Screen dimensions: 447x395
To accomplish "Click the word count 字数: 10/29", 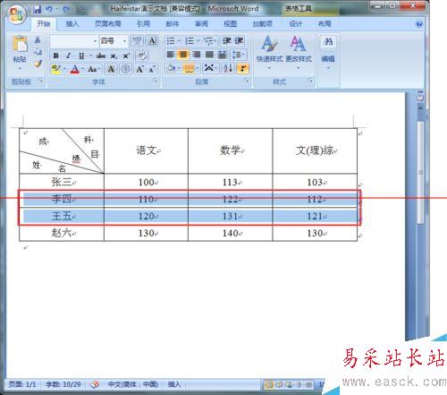I will pyautogui.click(x=63, y=384).
